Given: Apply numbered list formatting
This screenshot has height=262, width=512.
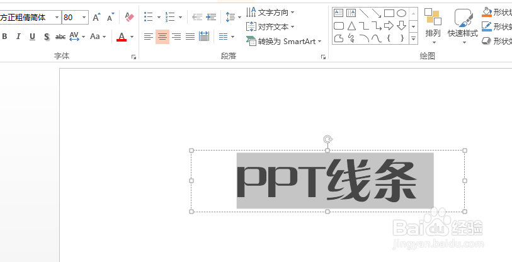Looking at the screenshot, I should 170,16.
